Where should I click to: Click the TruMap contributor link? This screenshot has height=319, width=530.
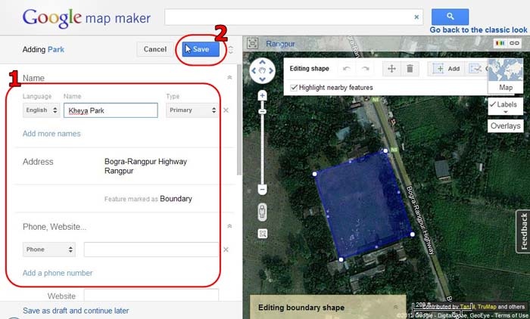(487, 307)
